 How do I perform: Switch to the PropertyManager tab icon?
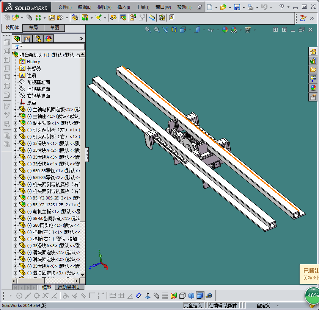(x=27, y=39)
